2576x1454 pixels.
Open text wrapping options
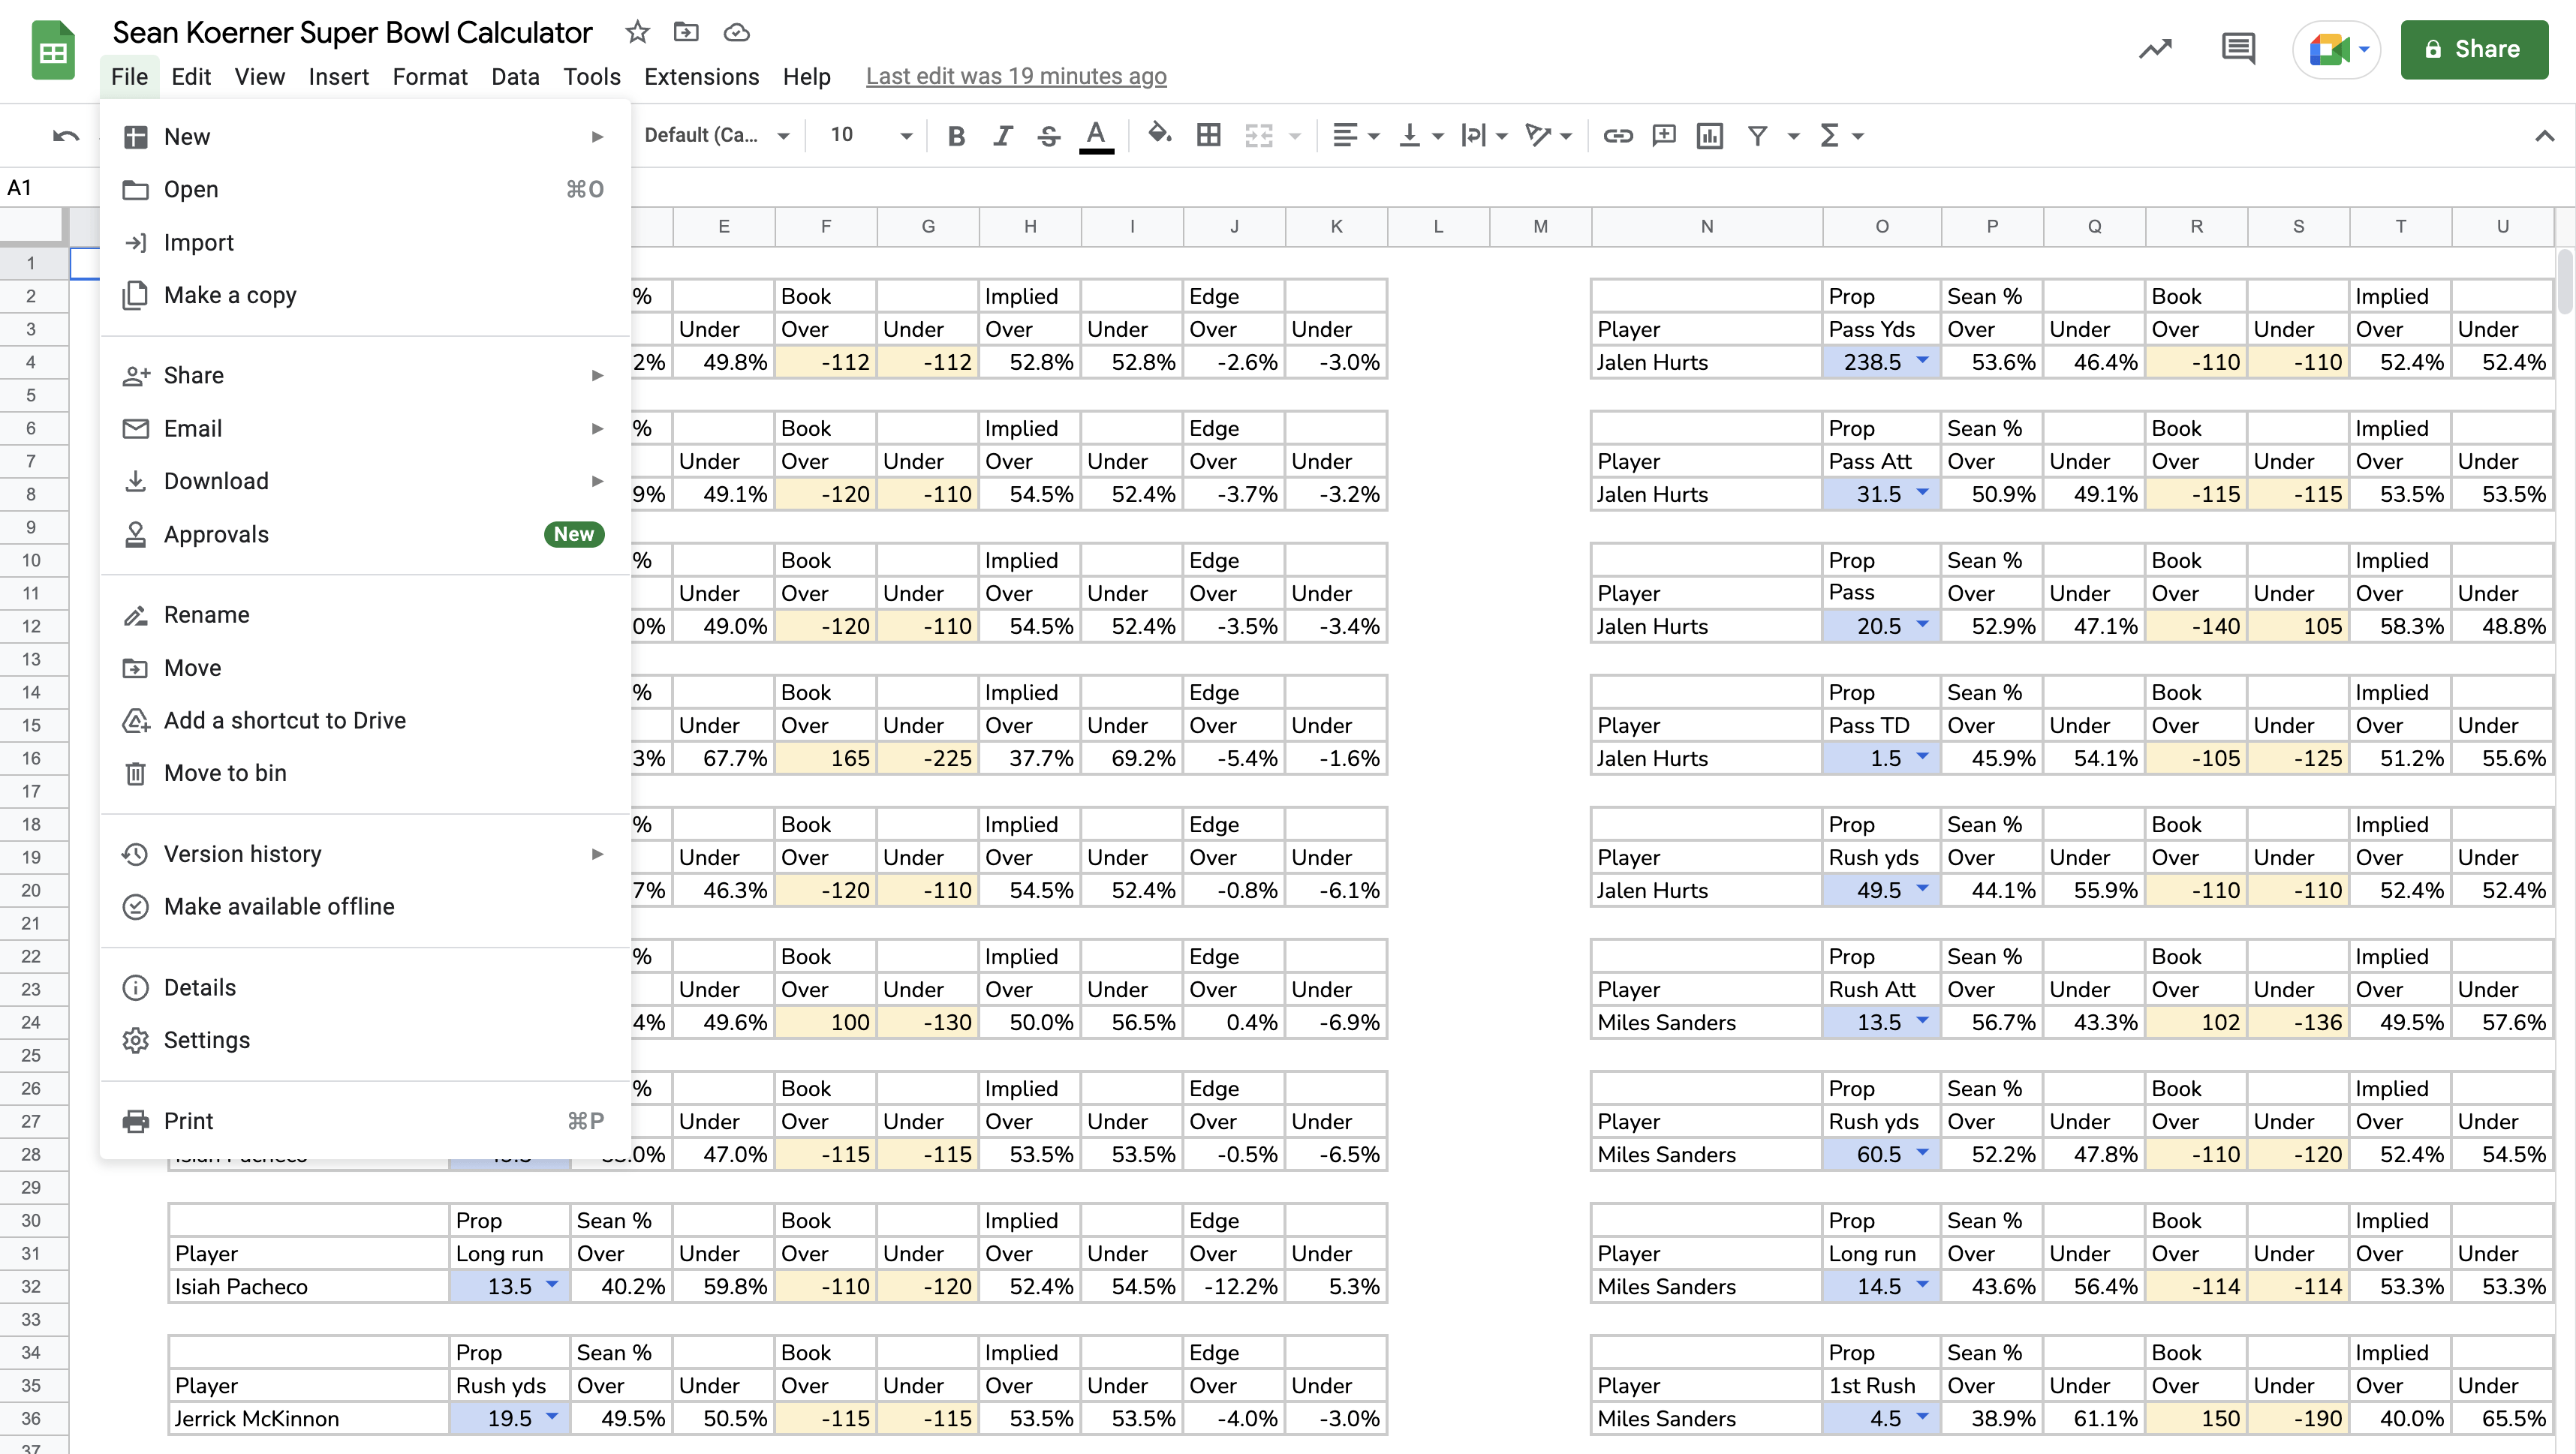click(x=1483, y=135)
